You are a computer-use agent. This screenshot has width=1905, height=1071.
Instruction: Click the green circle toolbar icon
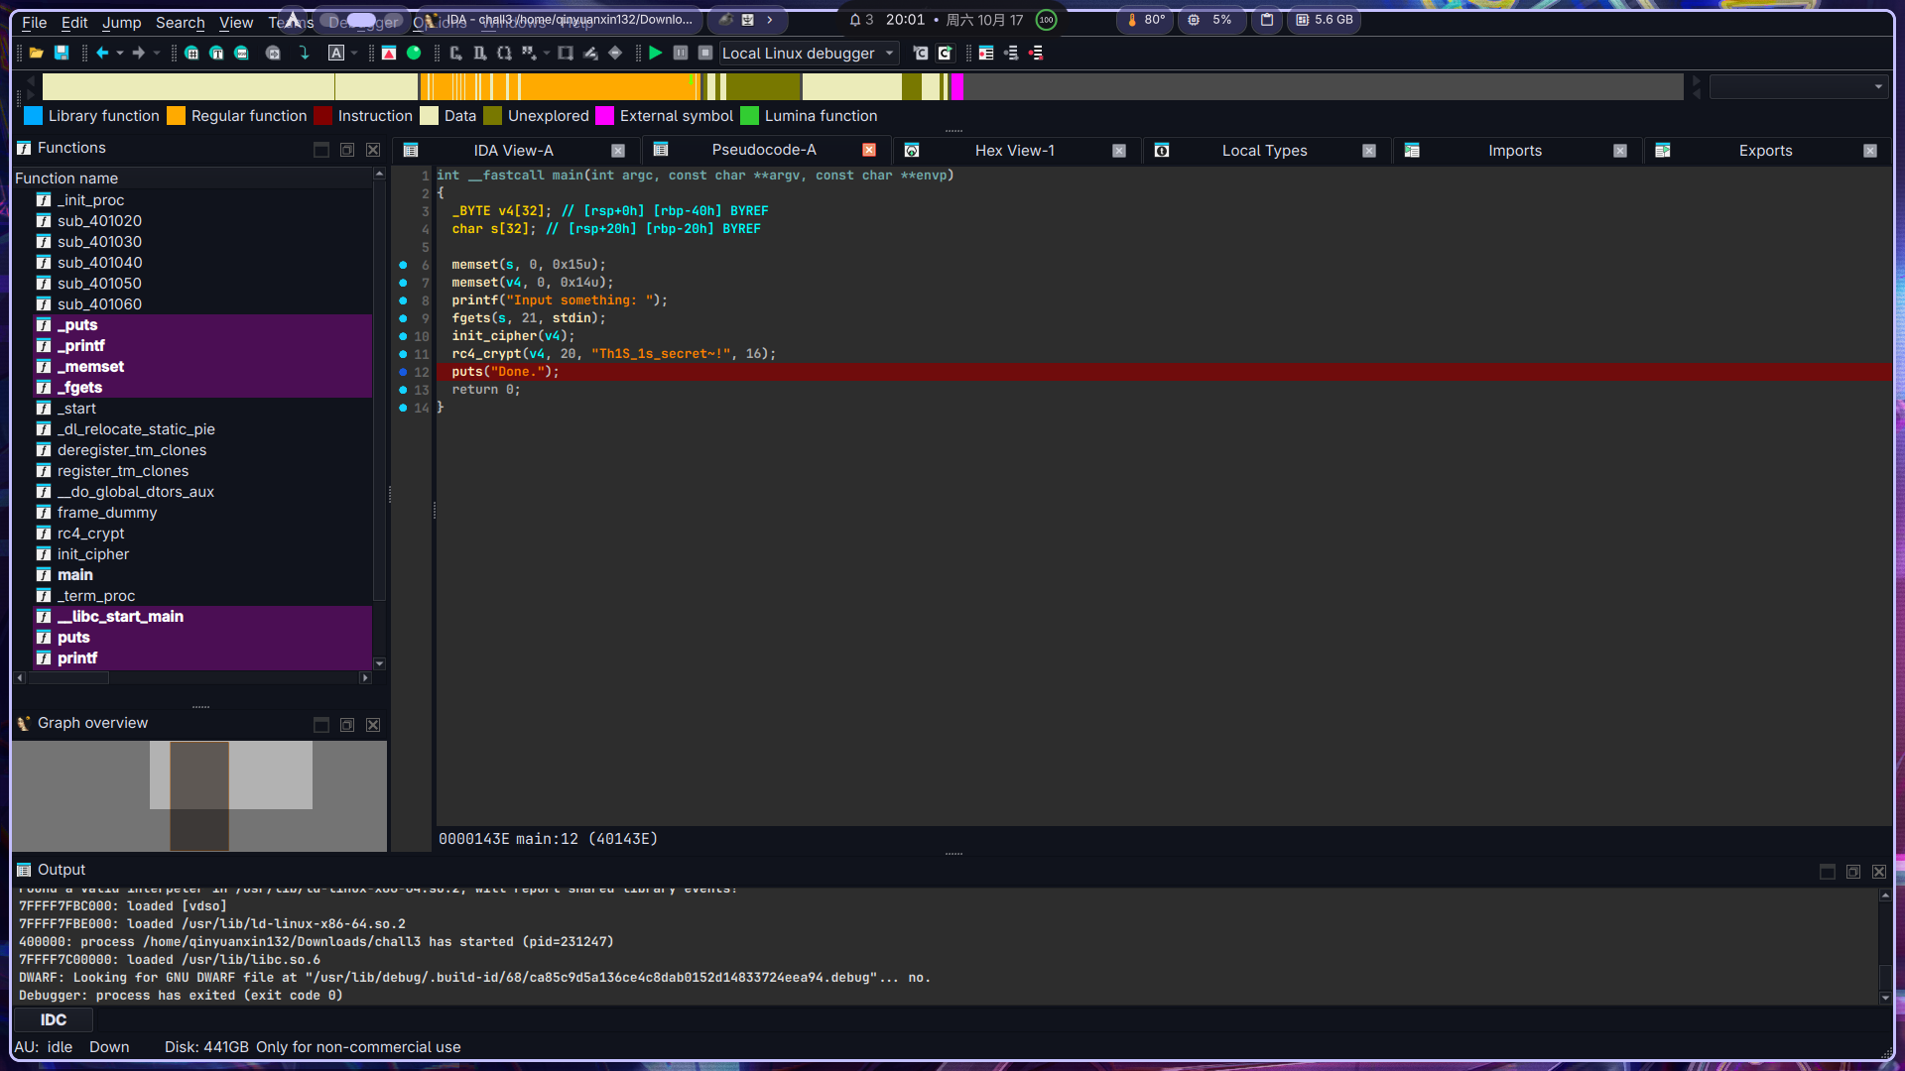414,54
